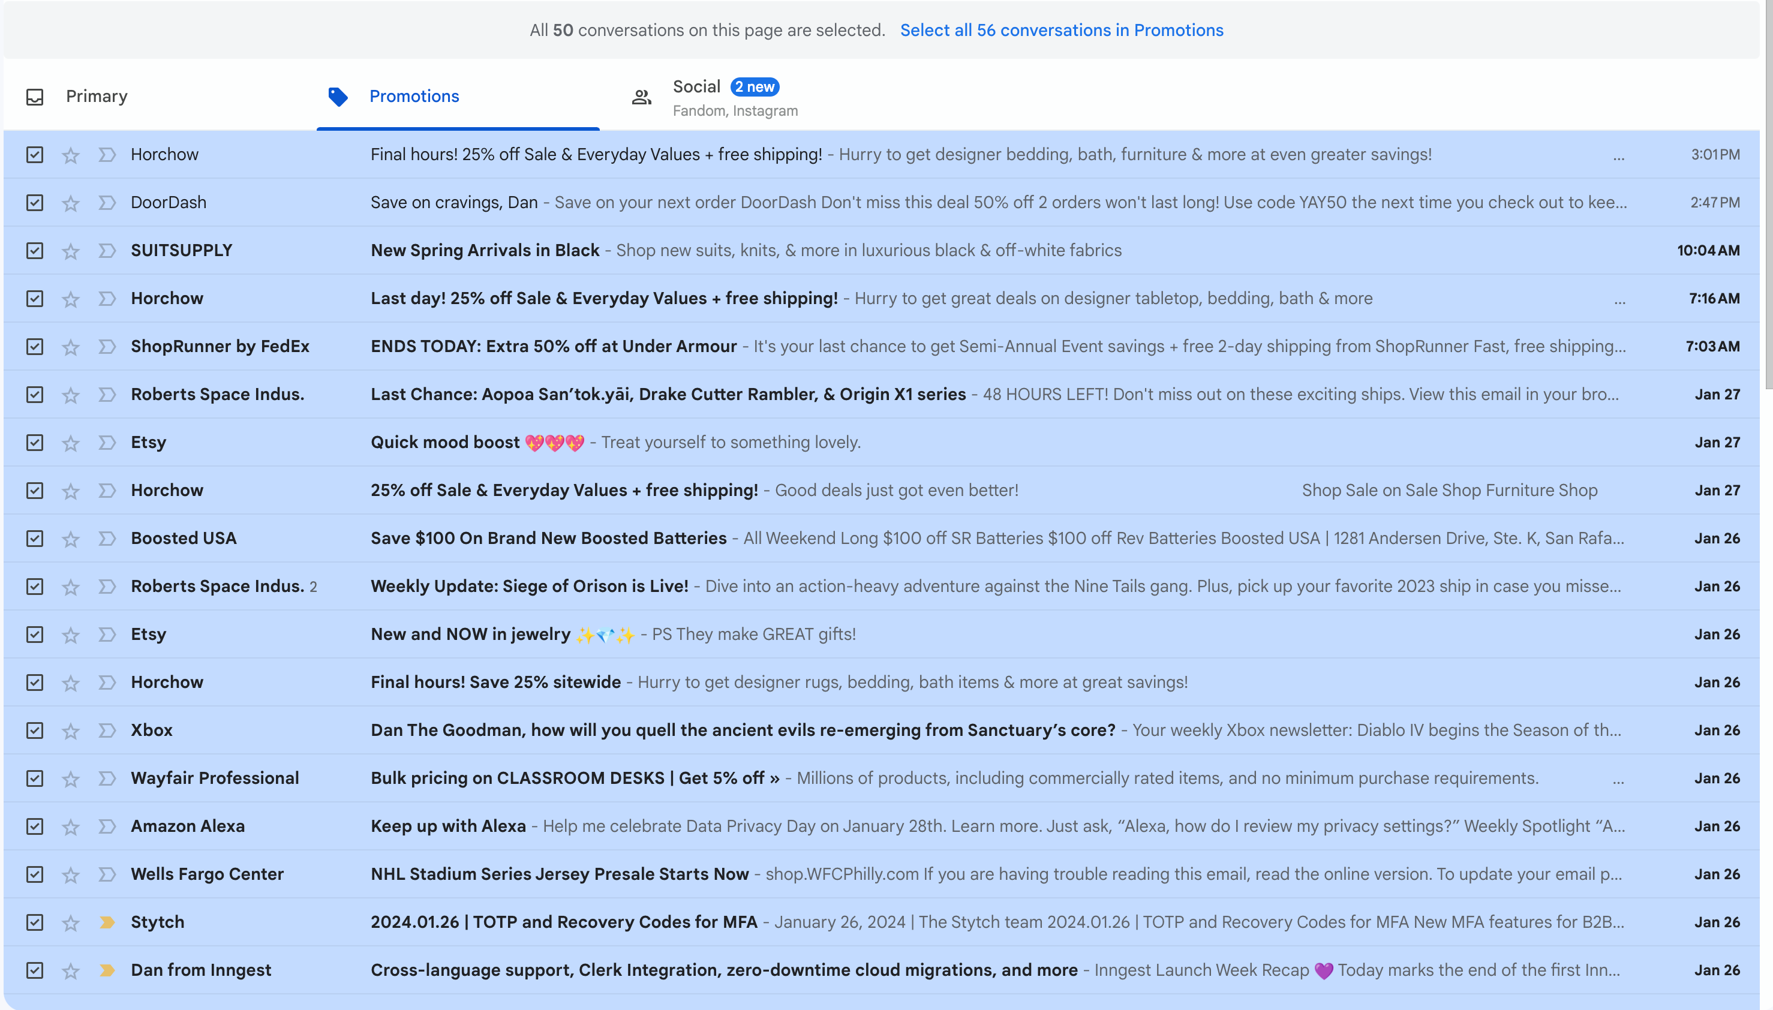Star the Amazon Alexa email

tap(70, 826)
